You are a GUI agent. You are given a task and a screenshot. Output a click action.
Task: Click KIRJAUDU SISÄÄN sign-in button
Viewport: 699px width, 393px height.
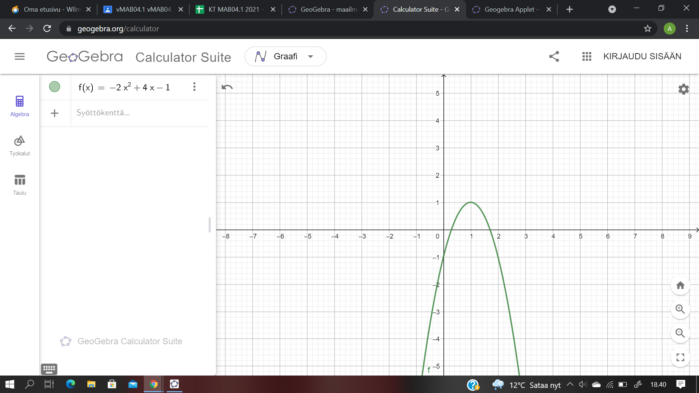click(642, 56)
